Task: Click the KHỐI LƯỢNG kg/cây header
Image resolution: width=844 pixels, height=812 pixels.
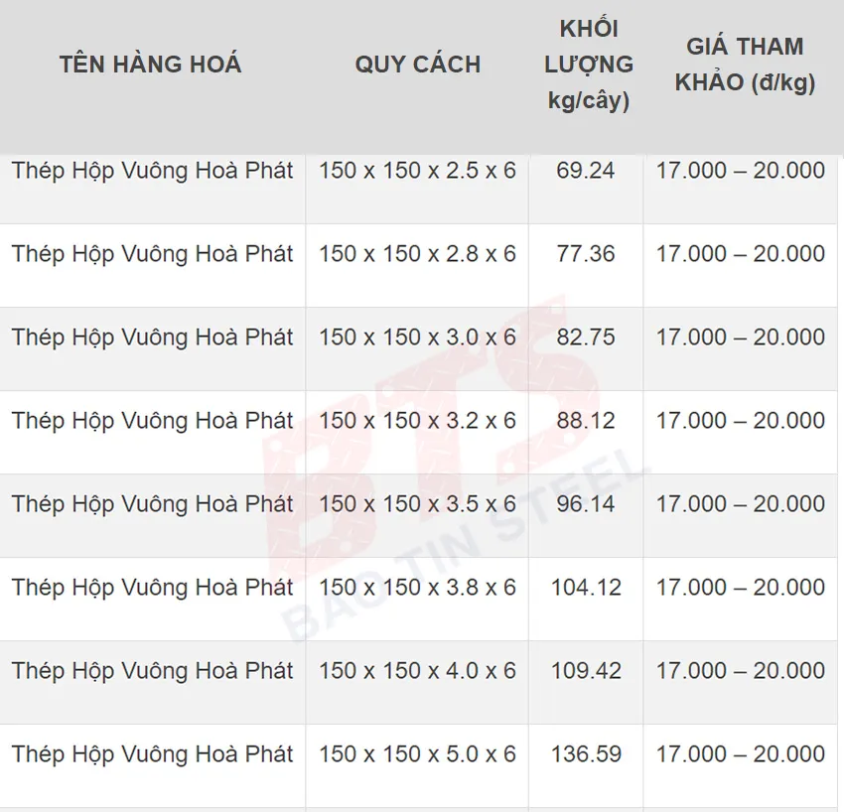Action: (589, 65)
